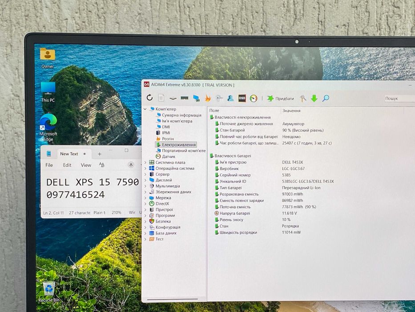This screenshot has width=415, height=312.
Task: Select the Recycle Bin desktop icon
Action: tap(49, 292)
